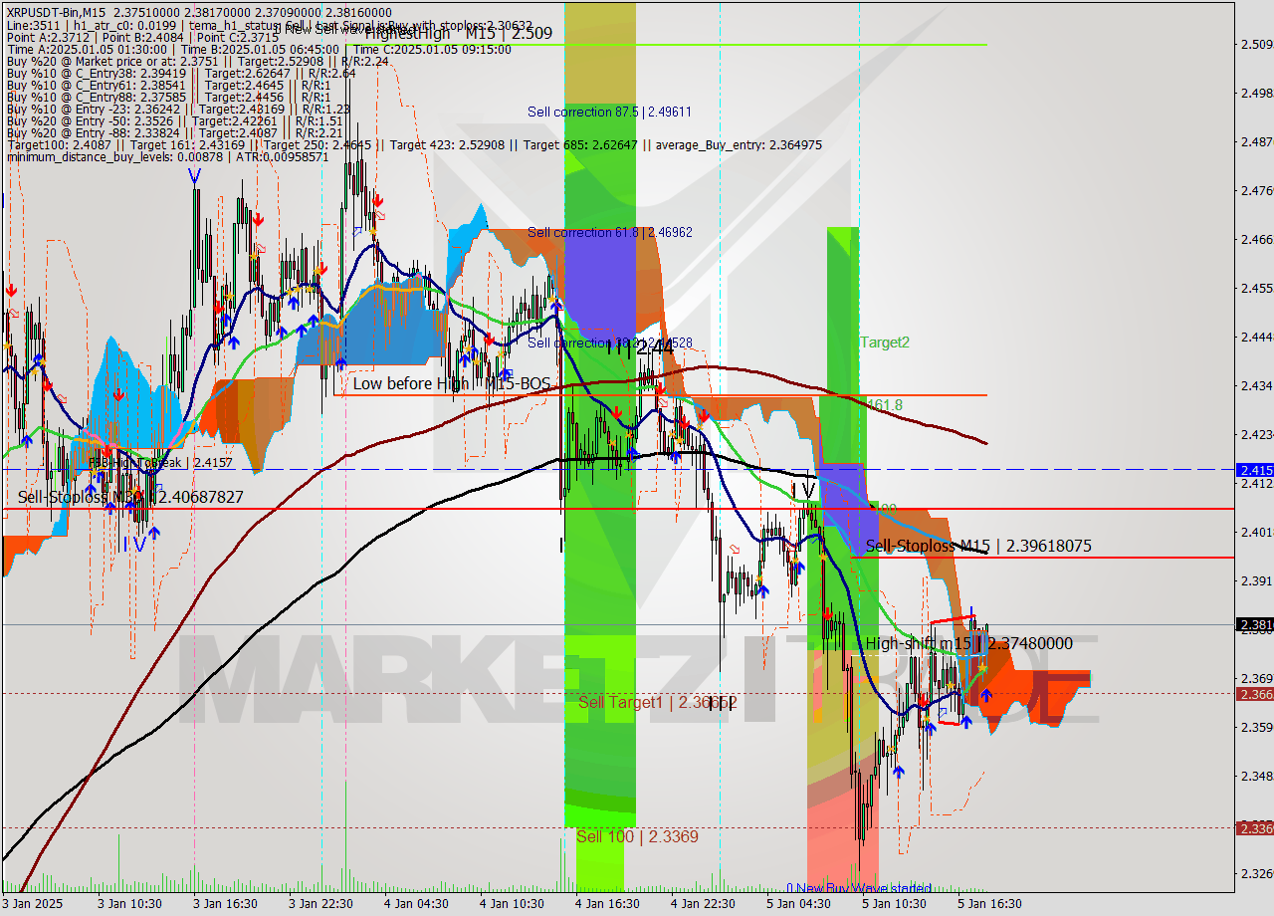Click the '4 Jan 22:30' time axis label
The width and height of the screenshot is (1274, 916).
click(x=703, y=904)
